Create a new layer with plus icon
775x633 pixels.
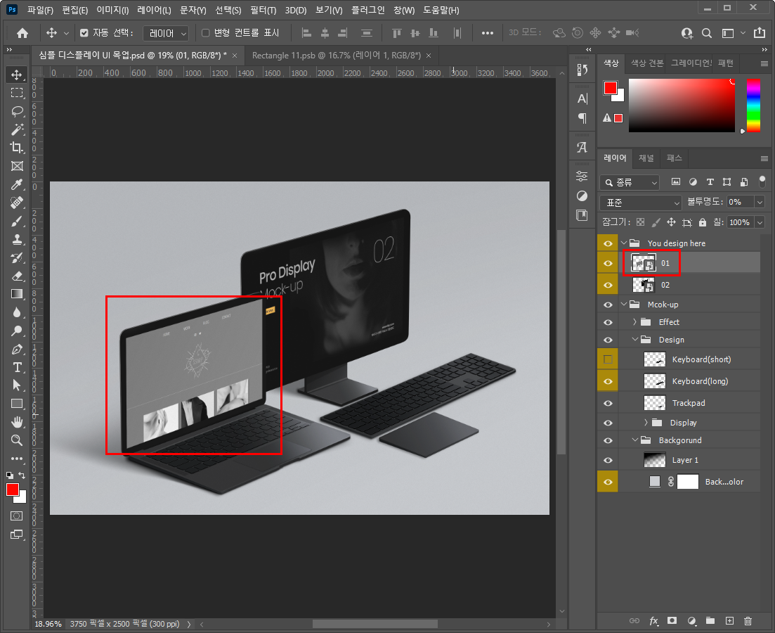(729, 620)
